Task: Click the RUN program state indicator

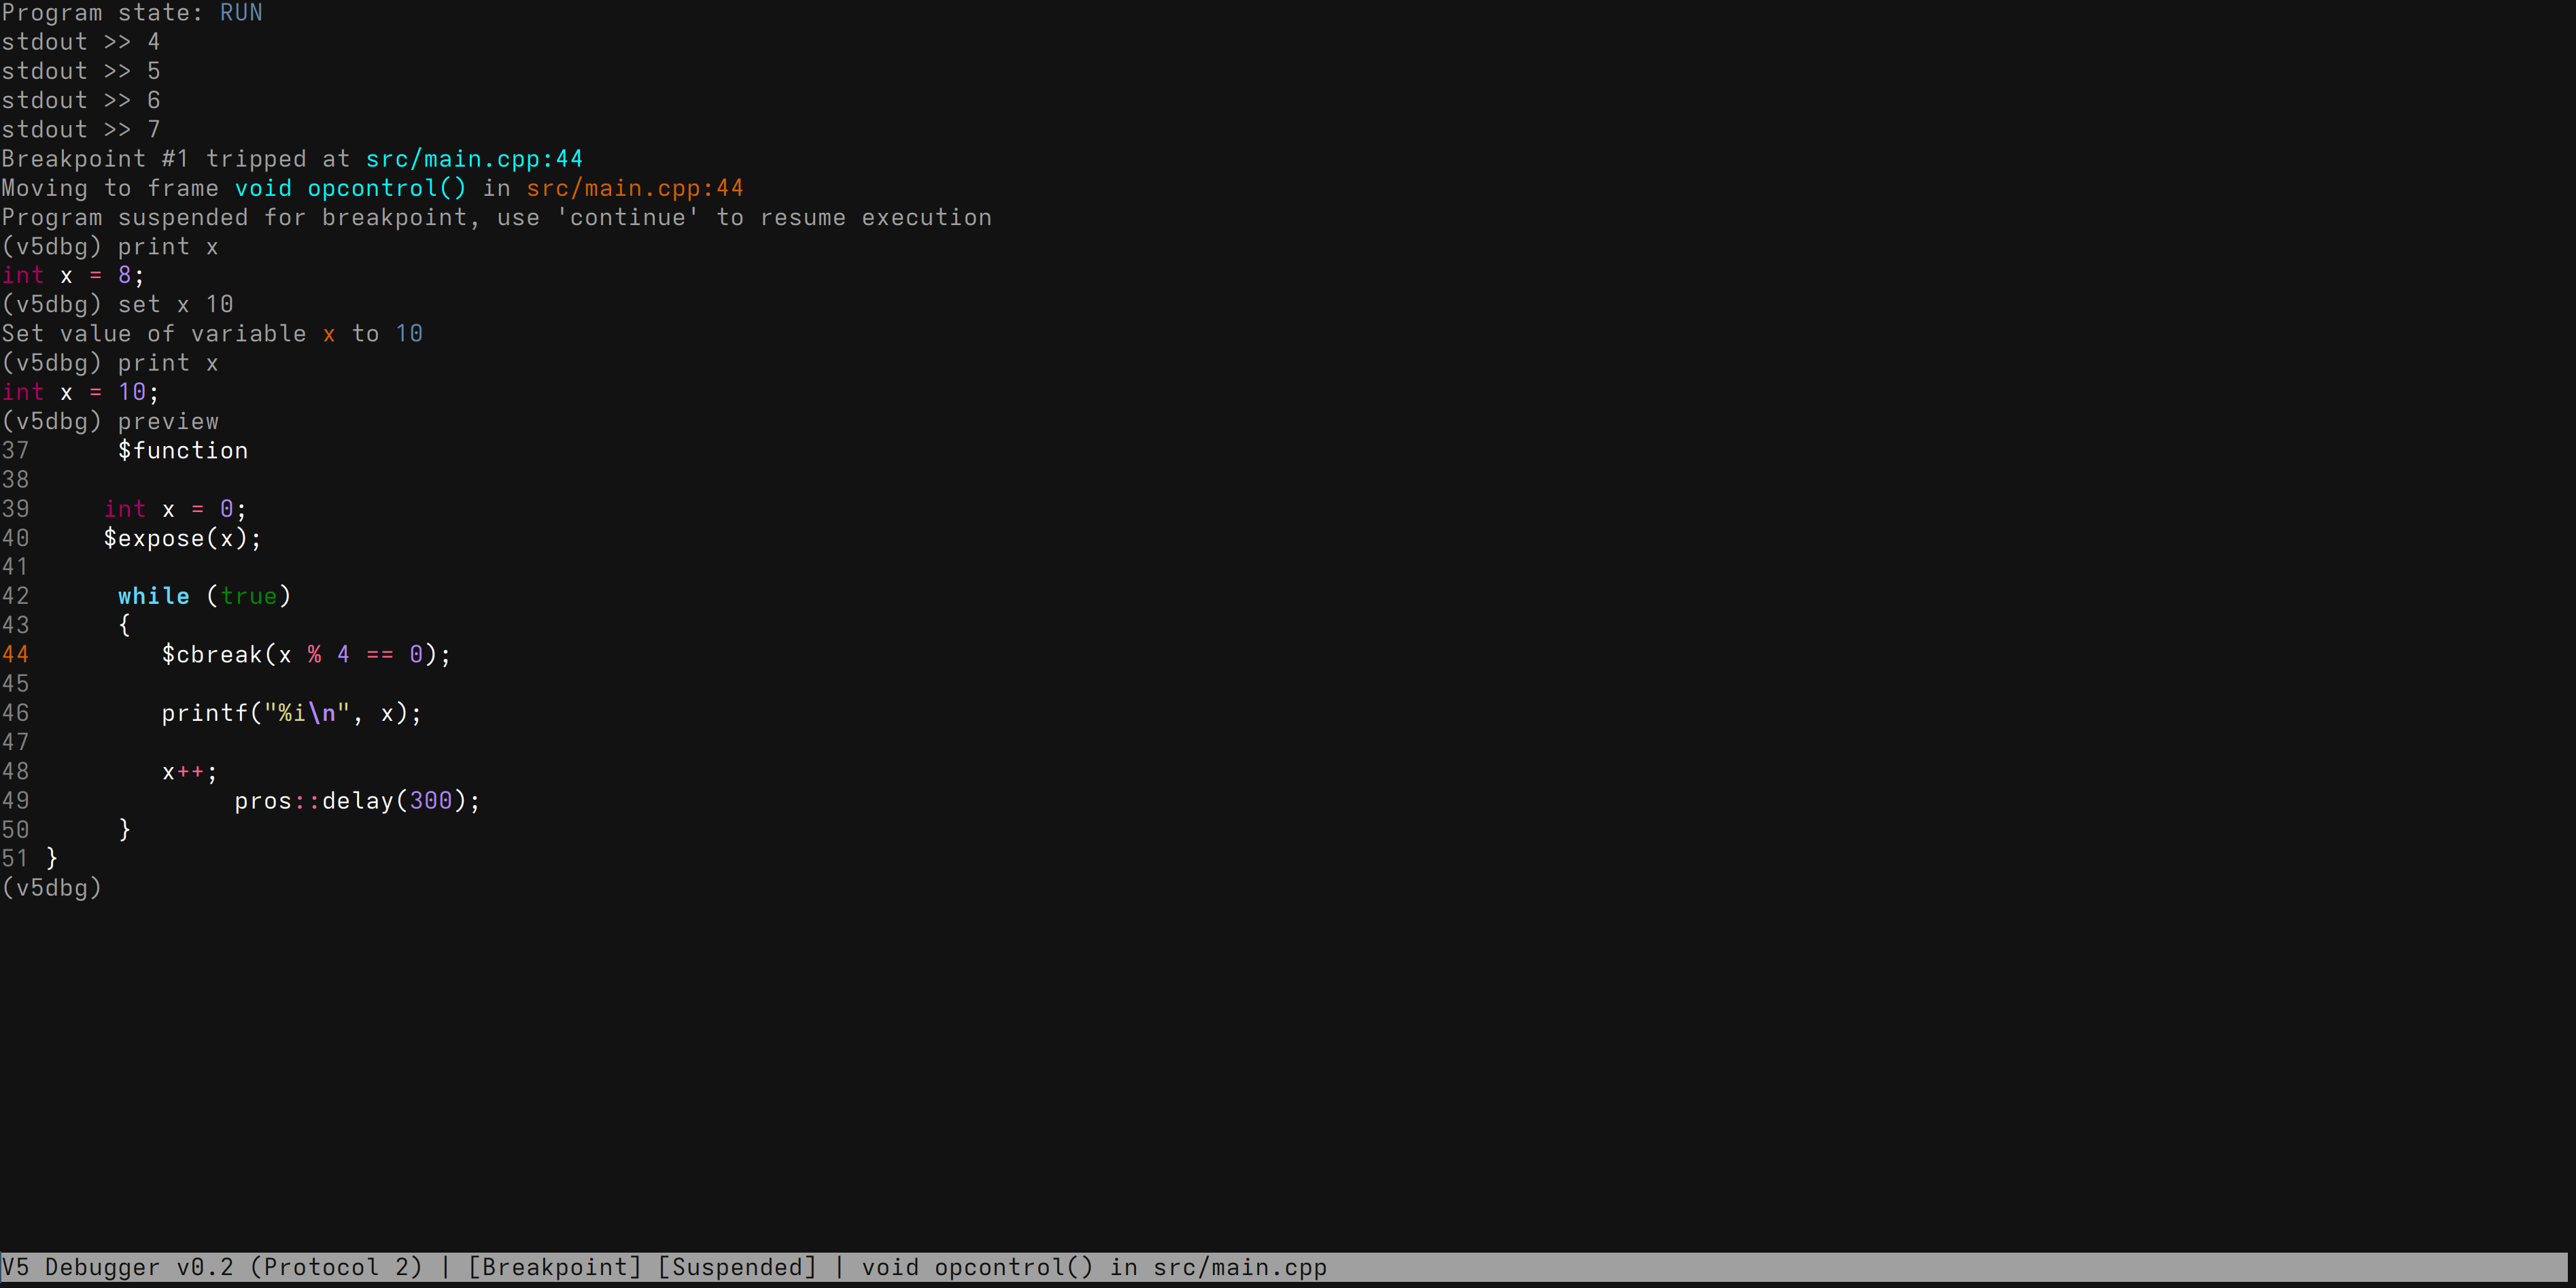Action: 240,13
